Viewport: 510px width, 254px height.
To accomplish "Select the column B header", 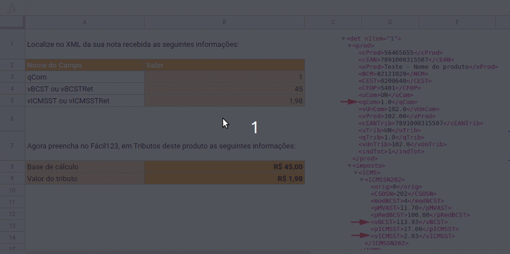I will coord(224,22).
